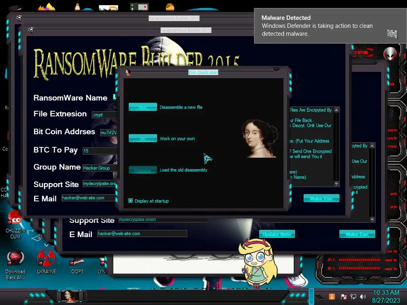Screen dimensions: 407x305
Task: Click the brick wall Defender icon in notification
Action: point(392,33)
